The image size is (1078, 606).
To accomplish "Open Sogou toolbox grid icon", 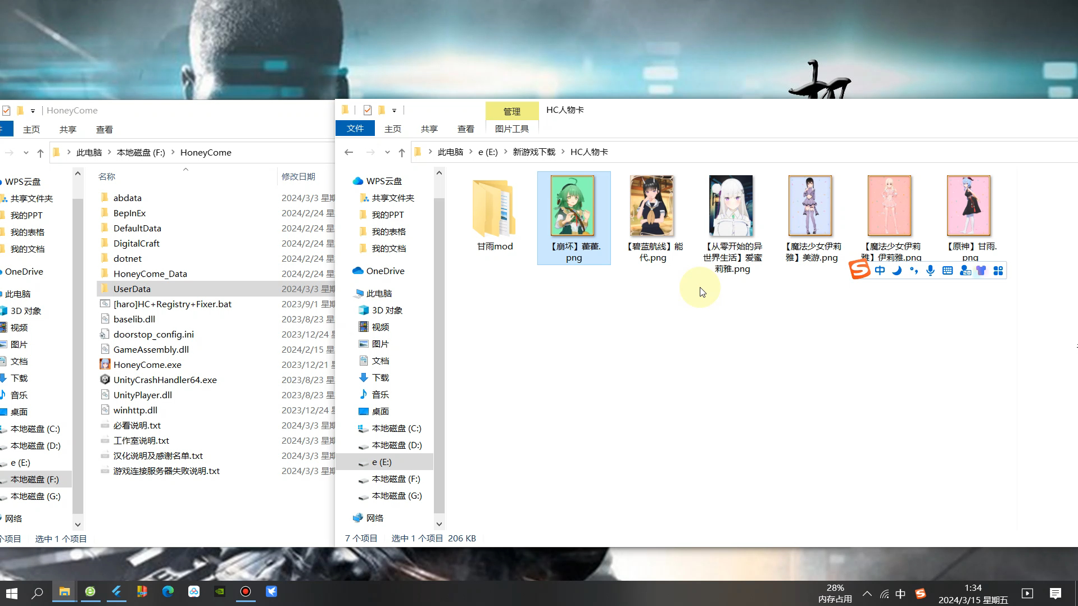I will [x=998, y=271].
